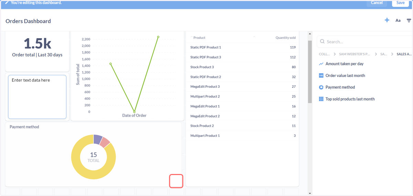Click the MegaEdit Product 1 cell

pyautogui.click(x=205, y=106)
